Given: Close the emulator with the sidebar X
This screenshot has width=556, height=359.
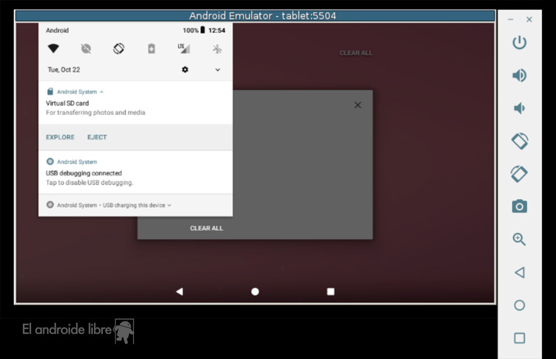Looking at the screenshot, I should (529, 19).
